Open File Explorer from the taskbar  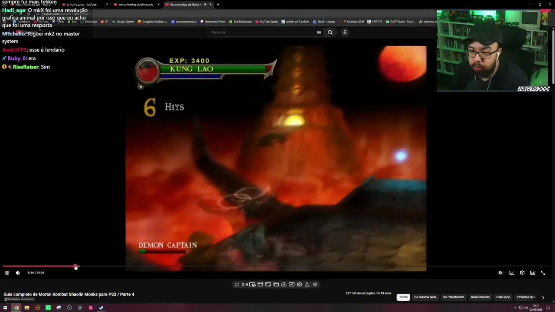point(27,308)
